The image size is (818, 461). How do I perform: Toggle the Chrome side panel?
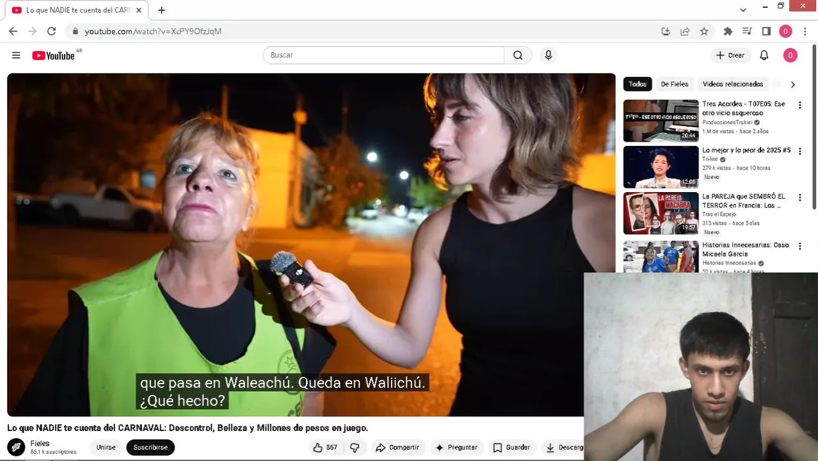coord(766,31)
